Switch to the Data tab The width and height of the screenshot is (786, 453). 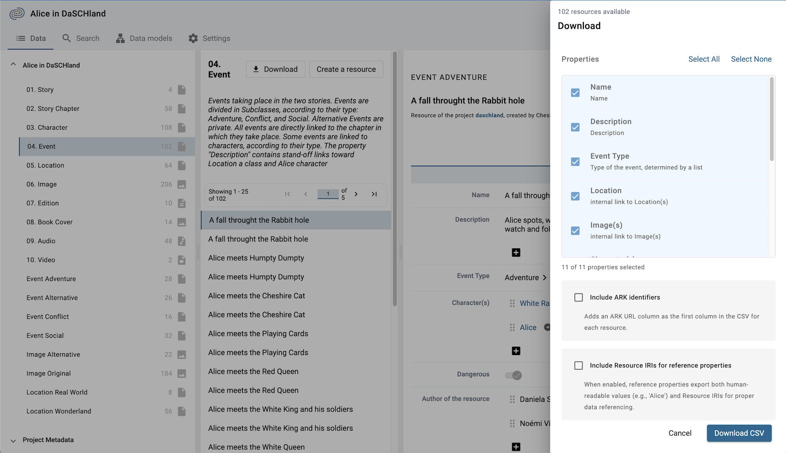30,38
